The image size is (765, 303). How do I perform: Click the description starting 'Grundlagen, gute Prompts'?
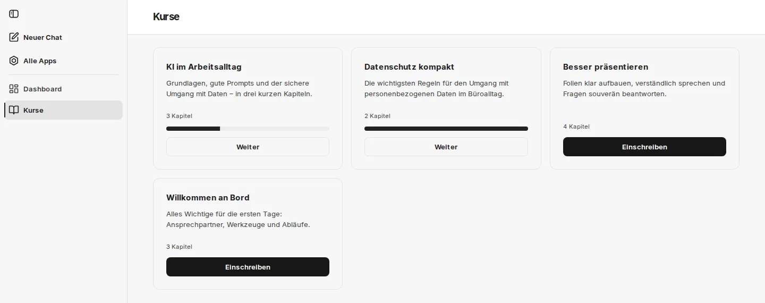tap(239, 89)
